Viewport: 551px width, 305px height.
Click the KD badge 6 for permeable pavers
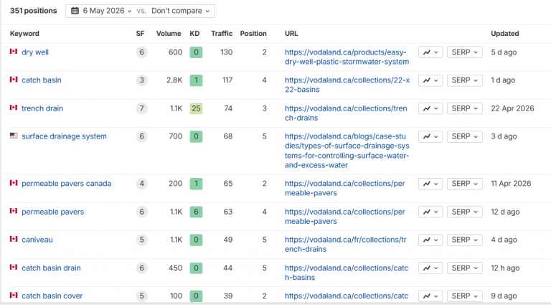coord(196,212)
